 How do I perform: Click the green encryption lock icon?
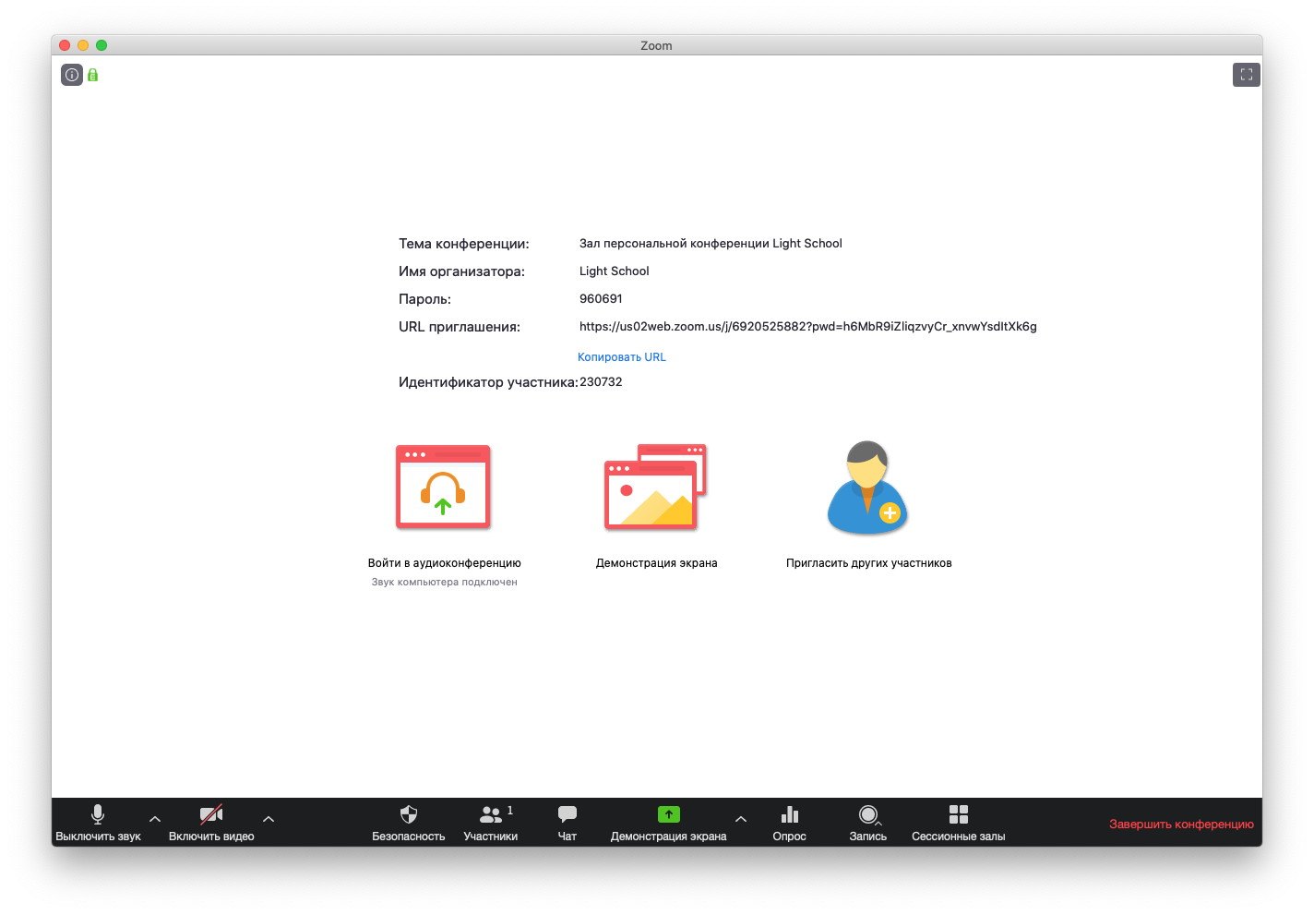pos(92,75)
